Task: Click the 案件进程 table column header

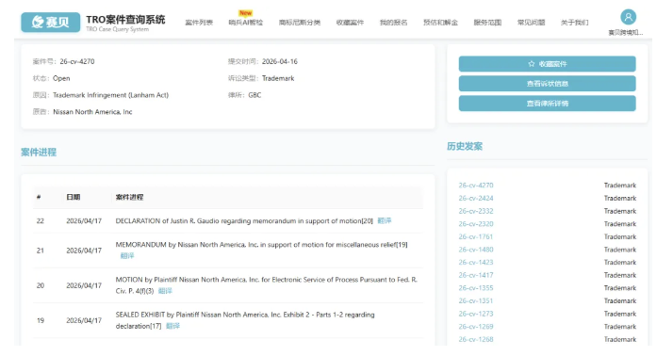Action: (129, 197)
